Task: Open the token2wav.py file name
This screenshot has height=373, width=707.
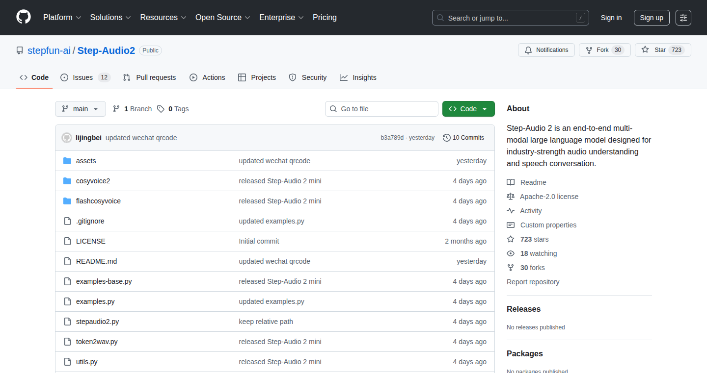Action: point(97,342)
